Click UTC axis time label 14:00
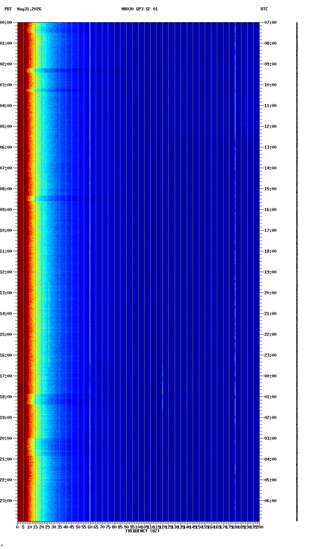Screen dimensions: 312x549 [x=270, y=168]
